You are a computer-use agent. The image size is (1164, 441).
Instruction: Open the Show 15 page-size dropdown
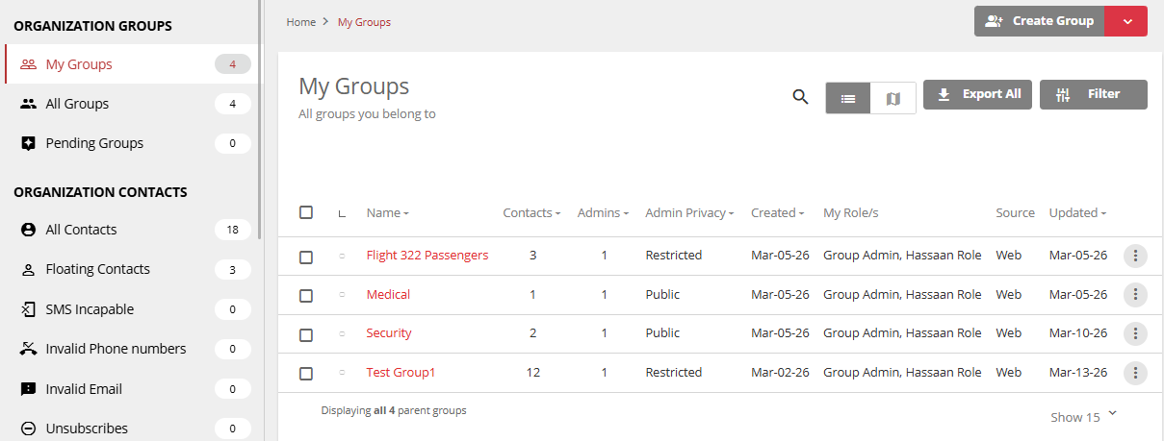(1084, 417)
